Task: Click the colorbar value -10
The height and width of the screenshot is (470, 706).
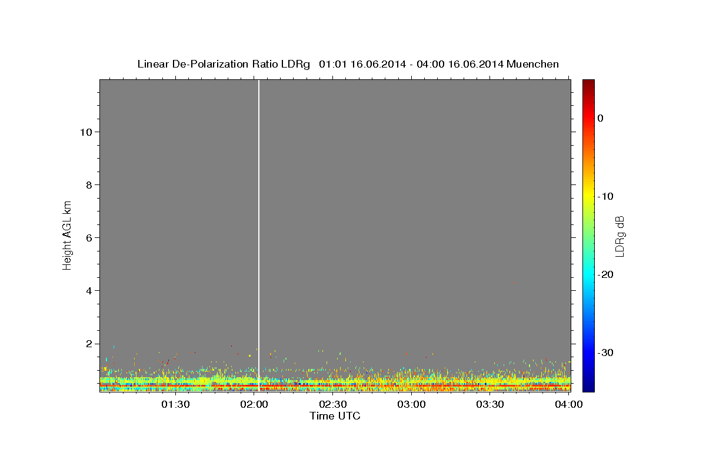Action: pos(605,196)
